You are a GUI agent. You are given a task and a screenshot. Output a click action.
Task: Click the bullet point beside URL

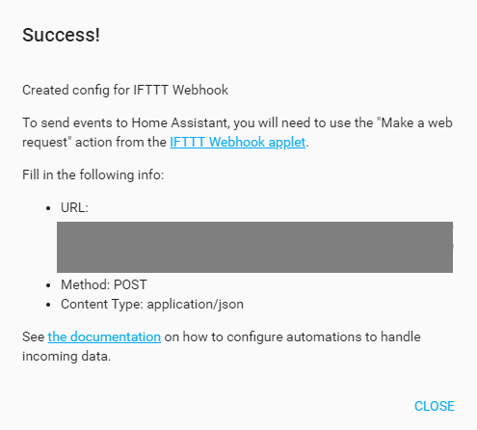(x=48, y=208)
